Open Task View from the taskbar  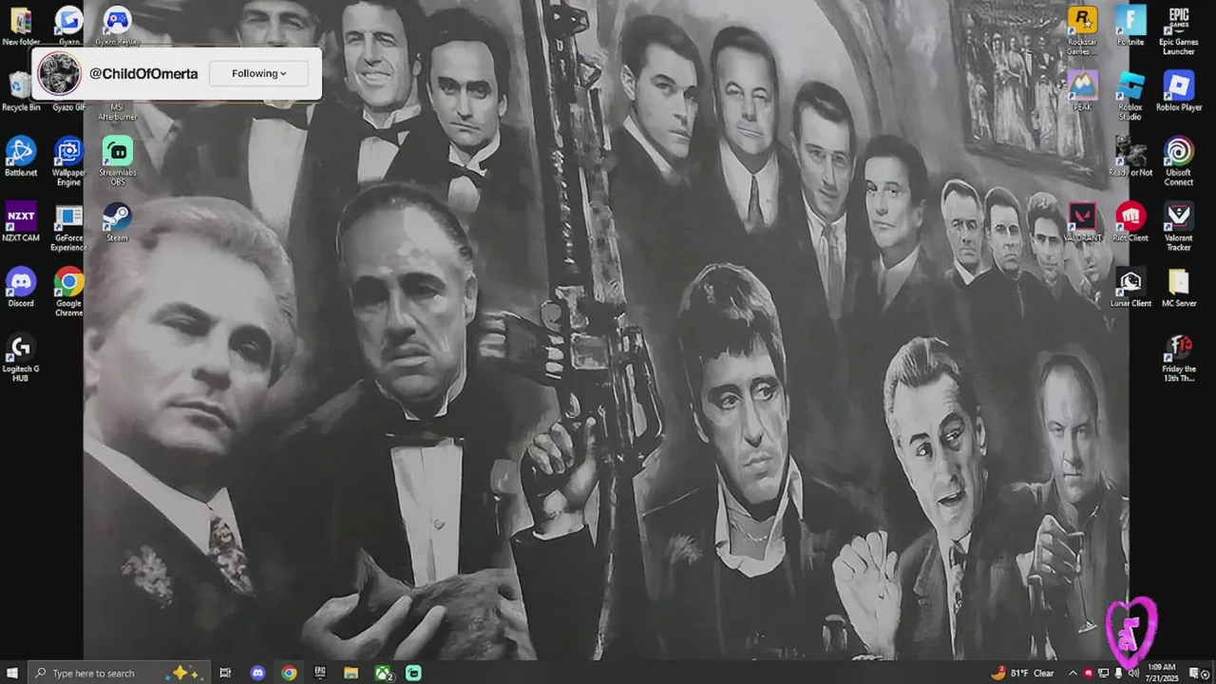point(225,673)
